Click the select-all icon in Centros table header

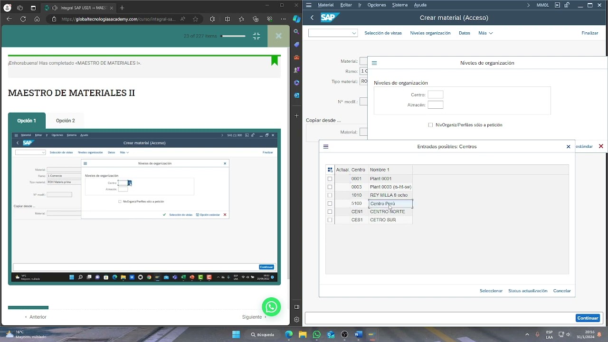click(330, 170)
